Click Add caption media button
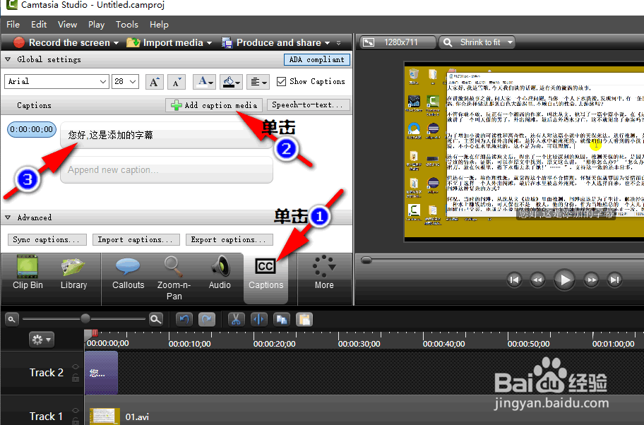The image size is (644, 425). [x=214, y=105]
